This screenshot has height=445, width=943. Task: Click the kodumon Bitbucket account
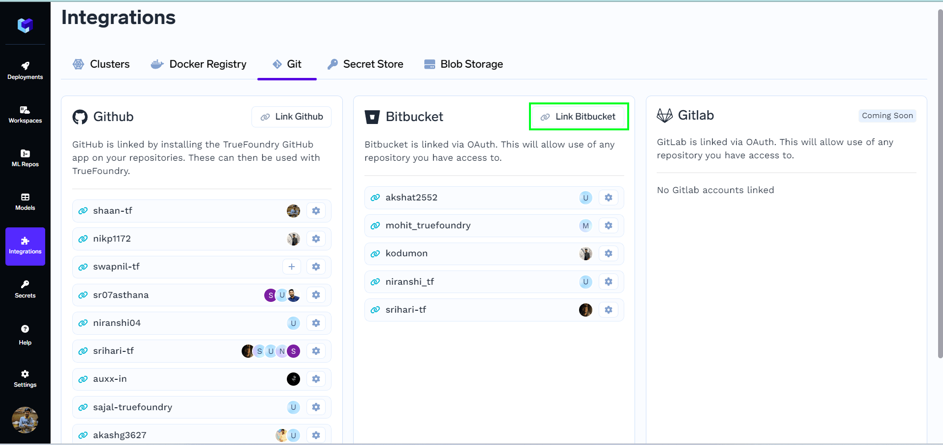[407, 253]
